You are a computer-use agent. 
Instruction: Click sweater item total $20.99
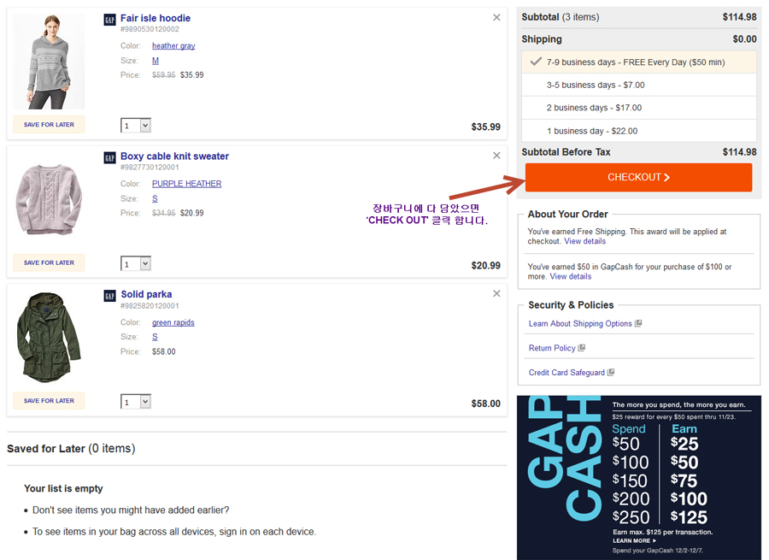[x=485, y=266]
